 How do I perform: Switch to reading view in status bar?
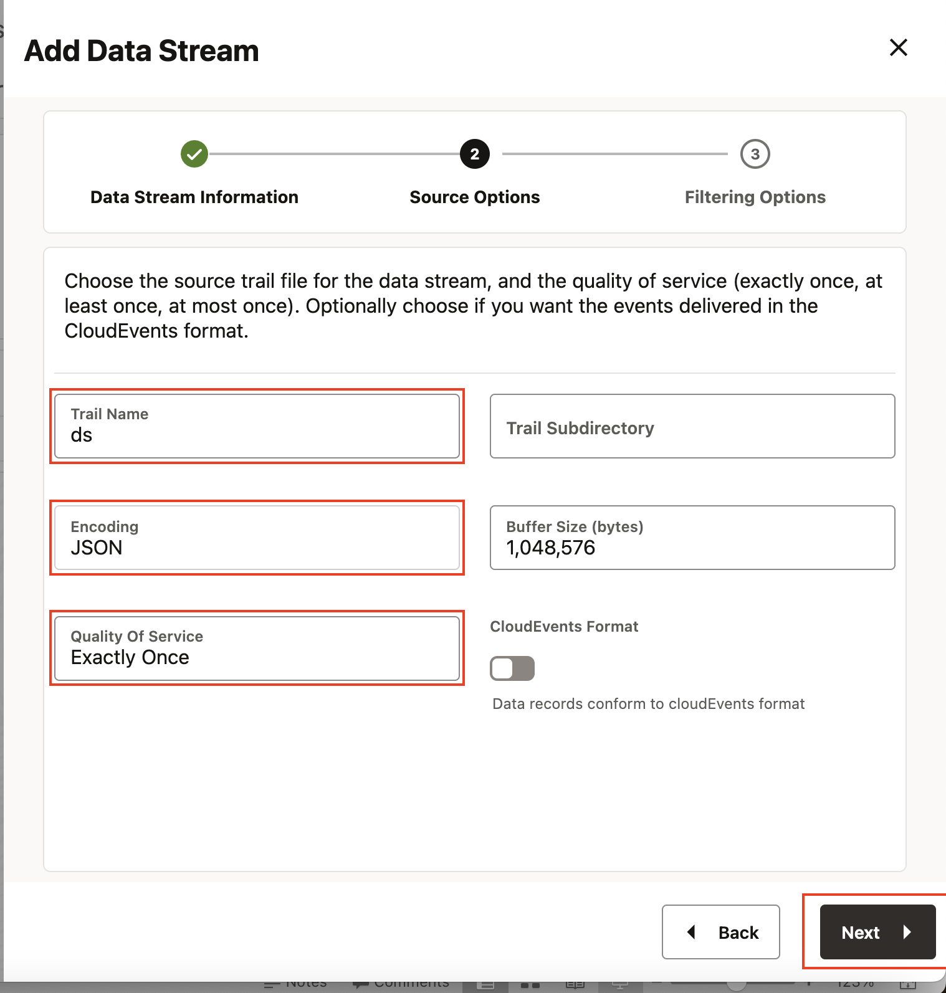click(x=575, y=986)
